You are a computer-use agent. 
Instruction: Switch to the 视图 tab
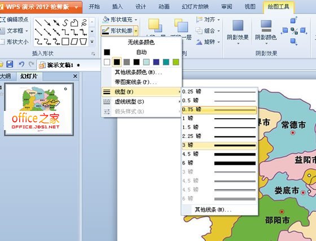click(x=250, y=7)
